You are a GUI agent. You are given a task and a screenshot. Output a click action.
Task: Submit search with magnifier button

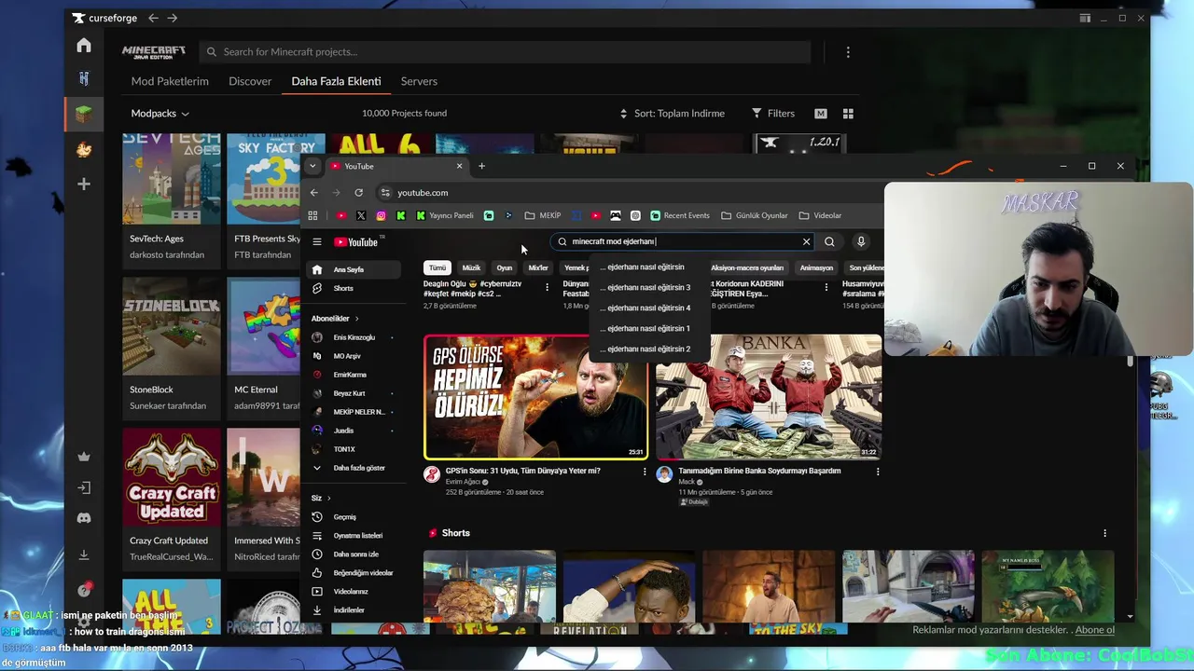pyautogui.click(x=829, y=241)
